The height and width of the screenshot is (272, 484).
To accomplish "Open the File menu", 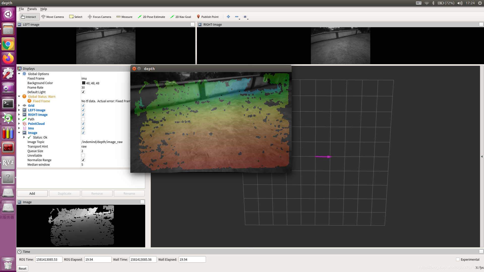I will coord(21,9).
